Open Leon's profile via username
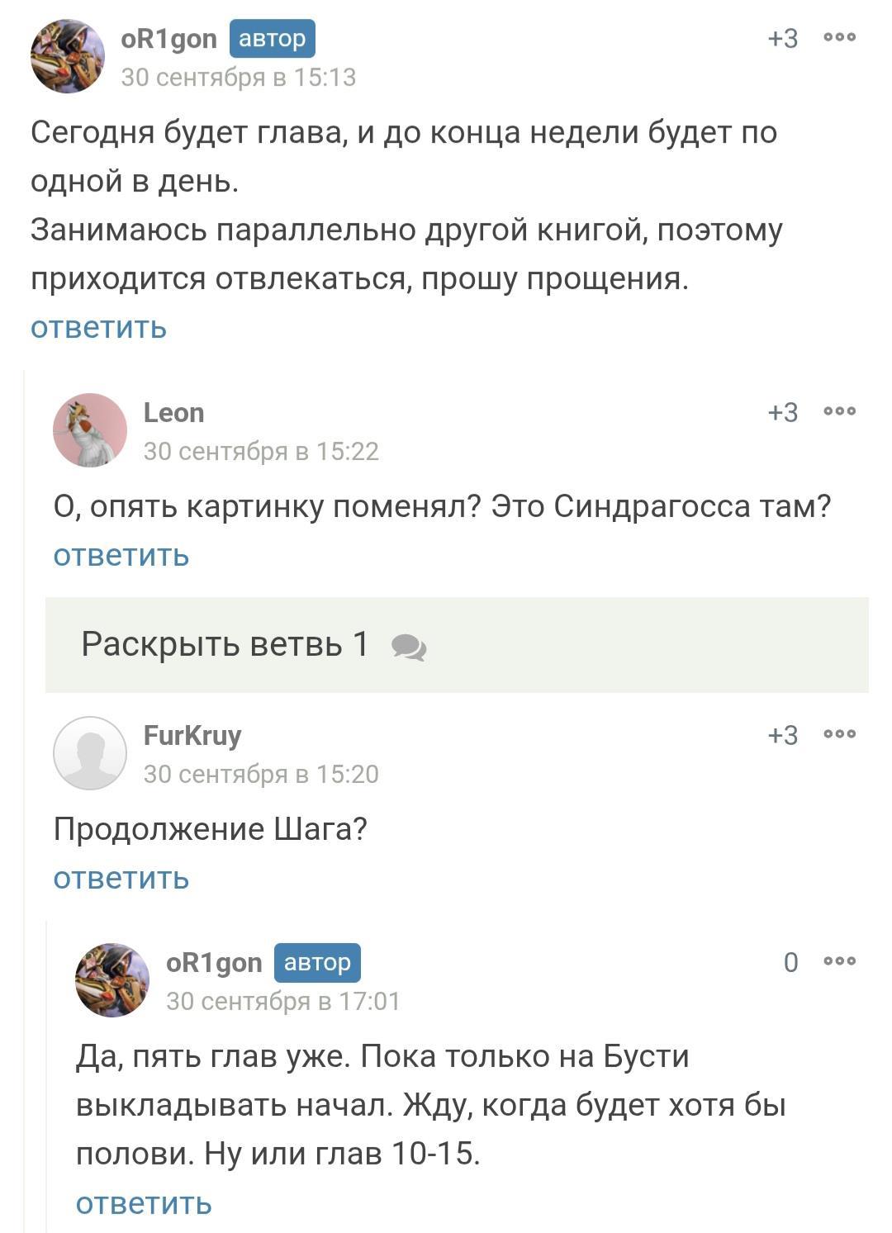Viewport: 892px width, 1233px height. tap(173, 412)
